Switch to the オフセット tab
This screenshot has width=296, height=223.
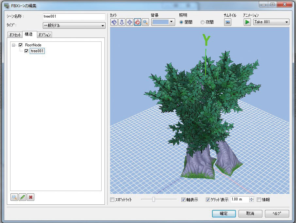(x=15, y=35)
